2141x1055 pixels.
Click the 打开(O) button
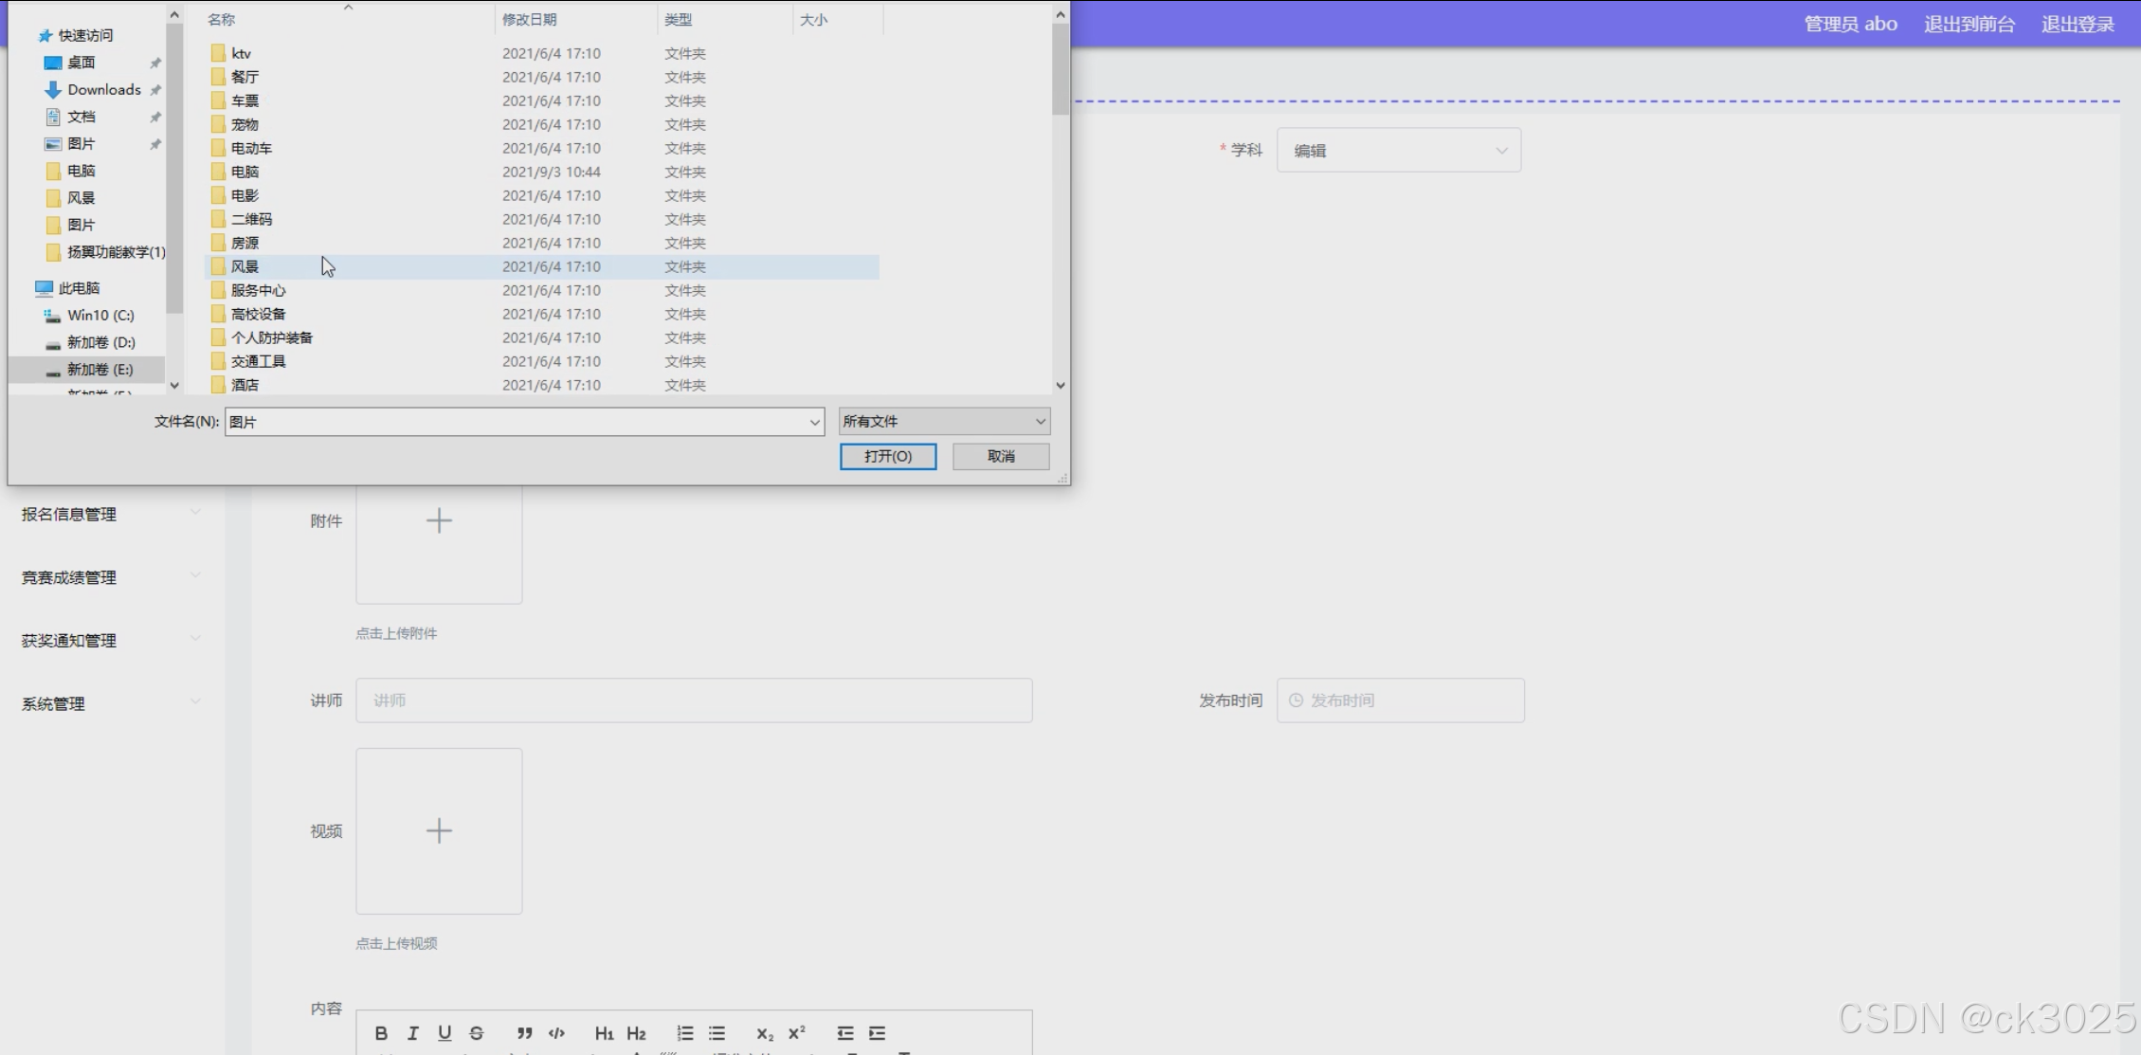(887, 457)
